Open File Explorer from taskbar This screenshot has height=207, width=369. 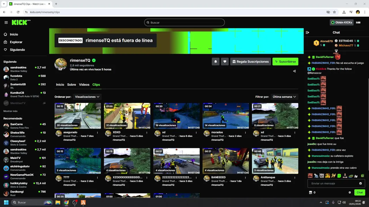pos(58,202)
